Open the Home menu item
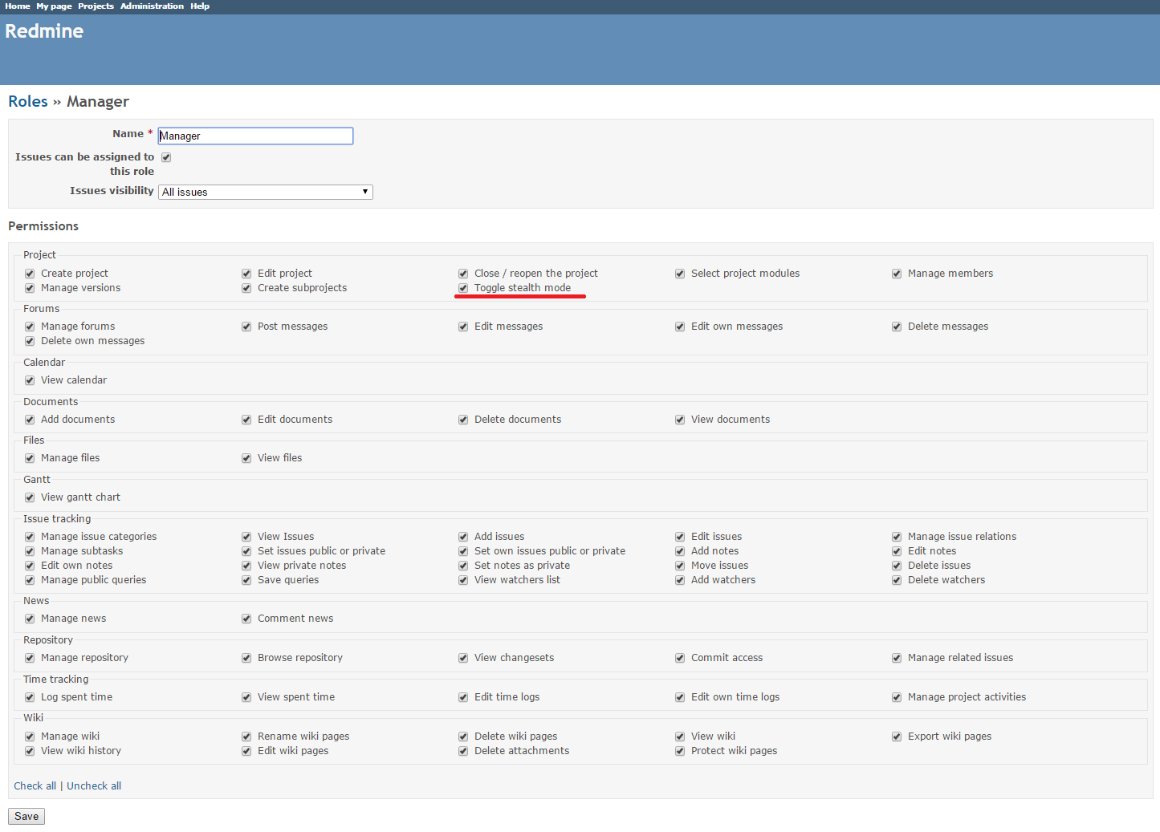1160x832 pixels. [x=17, y=6]
